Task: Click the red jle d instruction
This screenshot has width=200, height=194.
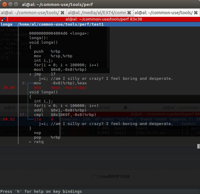Action: click(x=44, y=119)
